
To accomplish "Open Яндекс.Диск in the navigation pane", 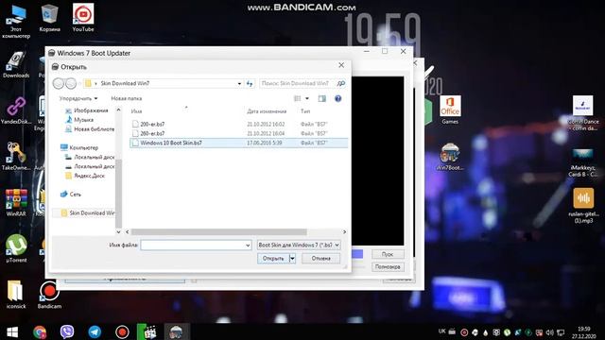I will pyautogui.click(x=85, y=176).
